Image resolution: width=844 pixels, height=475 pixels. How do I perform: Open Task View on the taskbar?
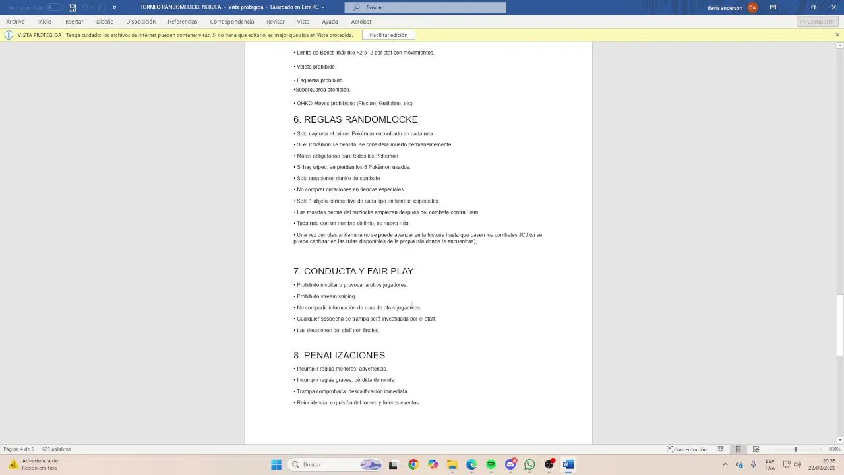tap(393, 464)
